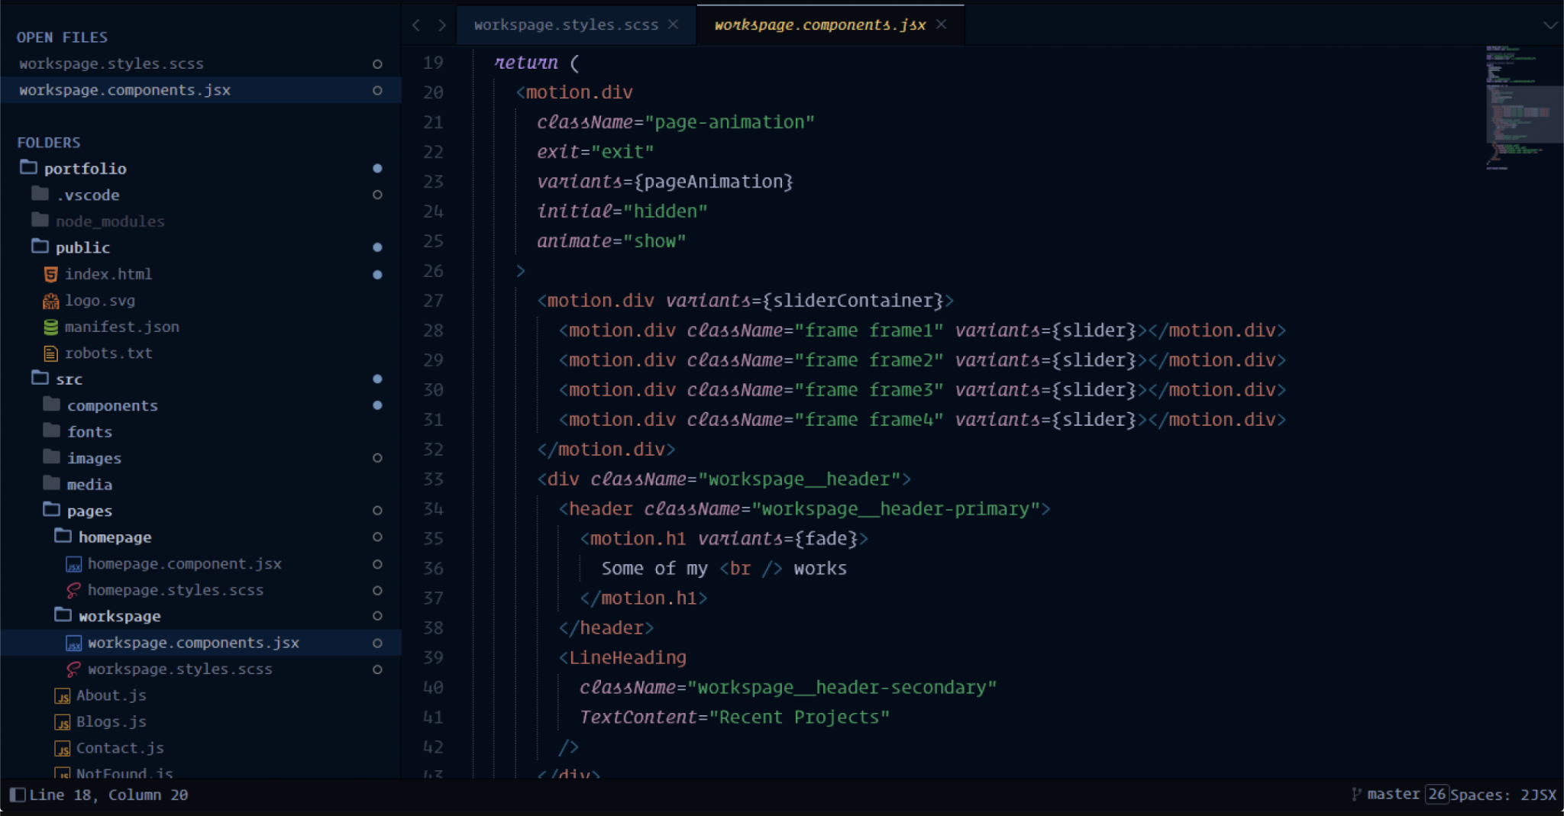Screen dimensions: 1564x816
Task: Switch to the workspage.styles.scss tab
Action: click(x=565, y=24)
